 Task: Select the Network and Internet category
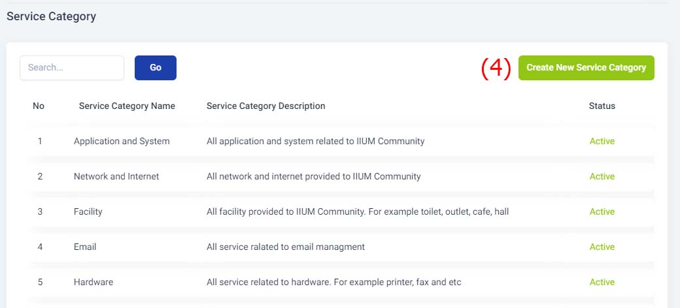[116, 176]
